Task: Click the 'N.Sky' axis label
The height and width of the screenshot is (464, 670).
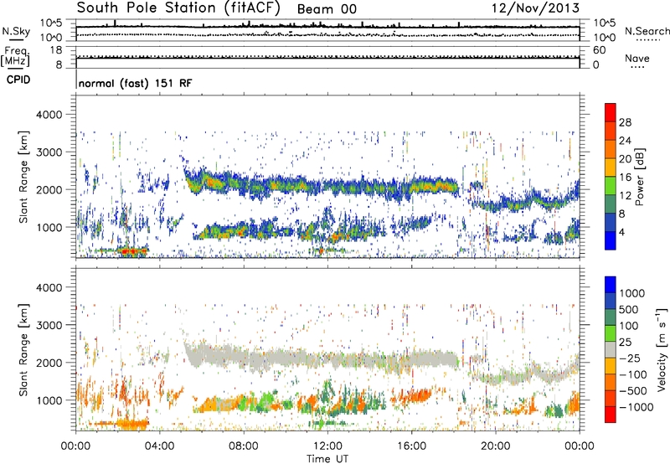Action: pos(16,32)
